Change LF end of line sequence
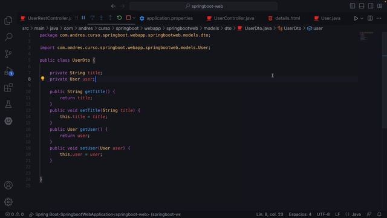This screenshot has width=387, height=218. click(x=337, y=214)
